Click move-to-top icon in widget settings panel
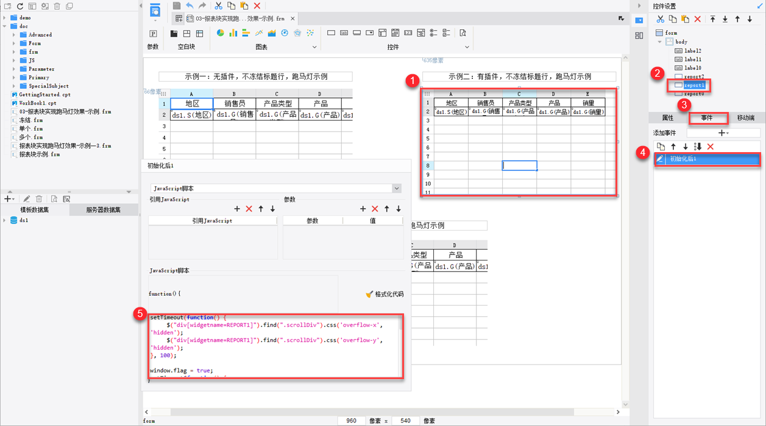 (712, 19)
